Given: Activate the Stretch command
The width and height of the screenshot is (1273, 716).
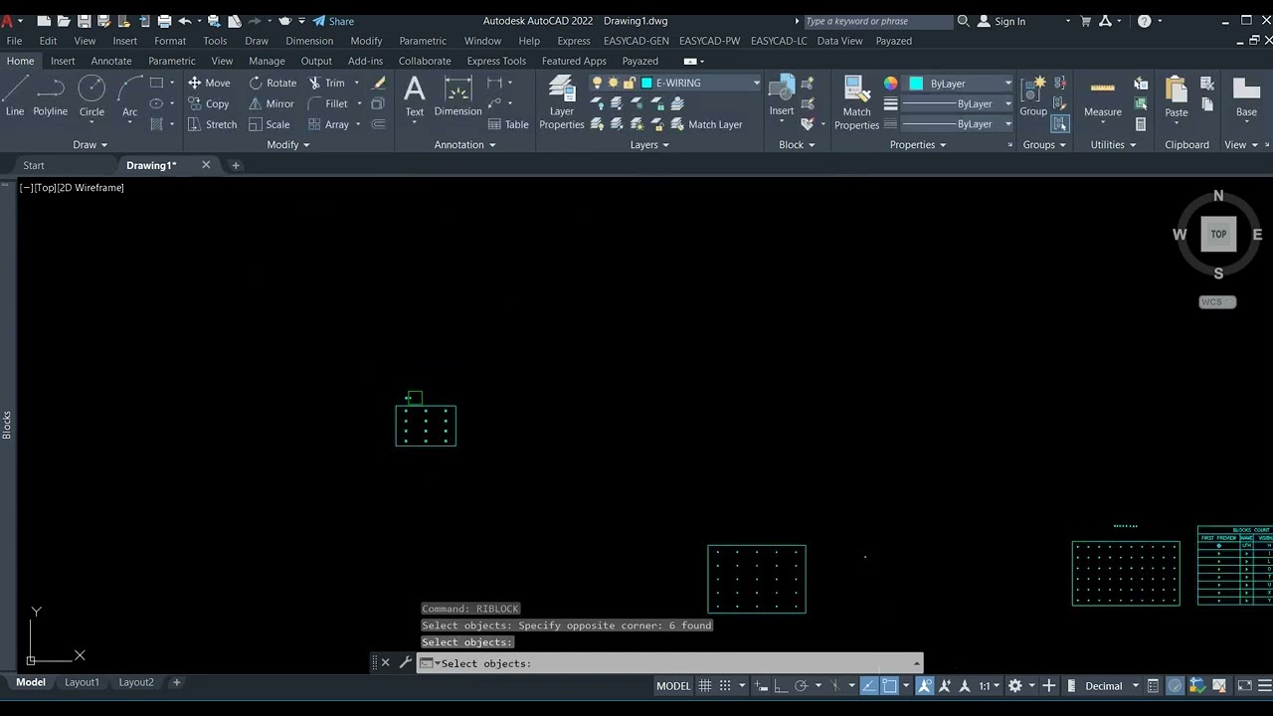Looking at the screenshot, I should [212, 124].
